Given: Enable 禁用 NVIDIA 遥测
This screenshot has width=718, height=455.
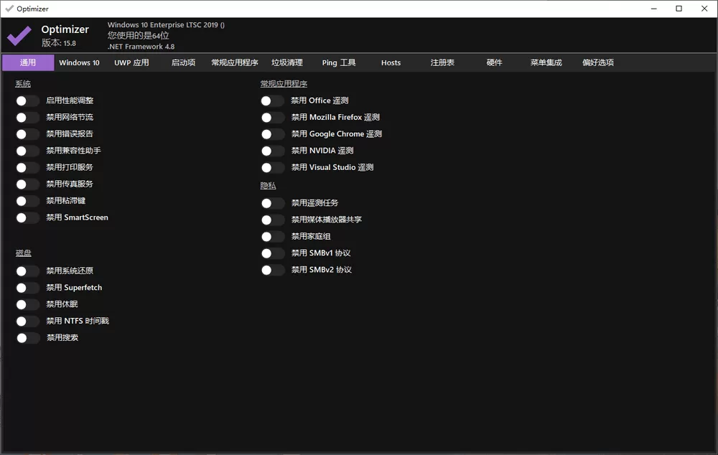Looking at the screenshot, I should click(272, 151).
